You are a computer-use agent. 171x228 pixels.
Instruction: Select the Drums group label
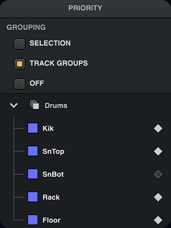click(x=56, y=105)
